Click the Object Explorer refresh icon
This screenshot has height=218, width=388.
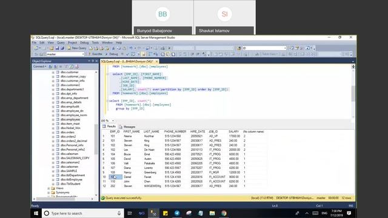coord(72,67)
